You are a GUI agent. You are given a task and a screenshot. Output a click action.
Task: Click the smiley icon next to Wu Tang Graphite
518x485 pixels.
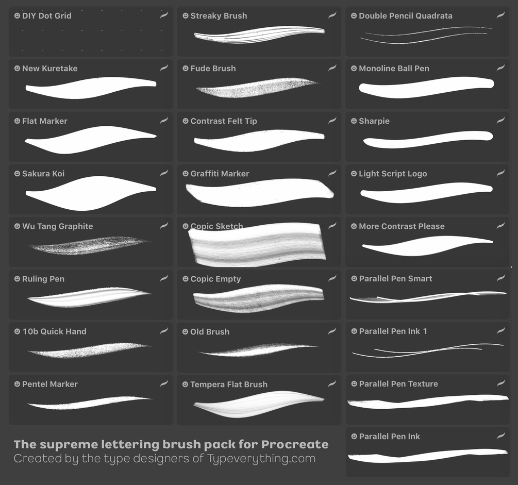(17, 226)
